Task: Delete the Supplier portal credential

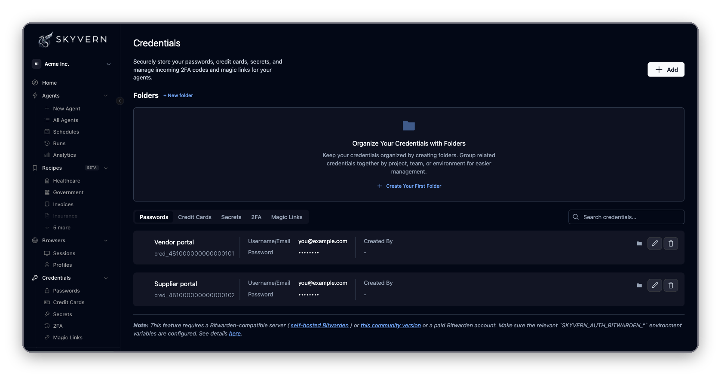Action: coord(671,285)
